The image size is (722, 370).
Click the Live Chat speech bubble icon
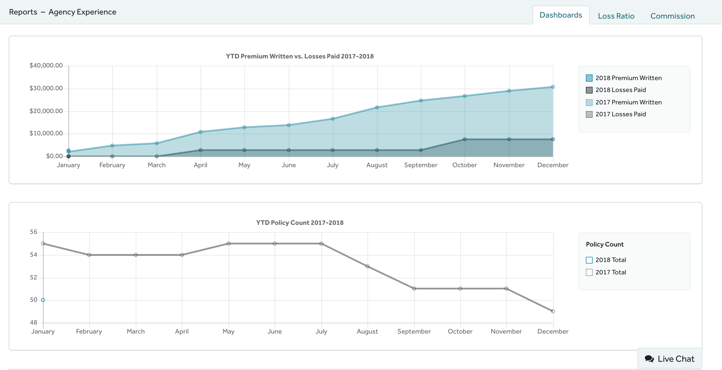[649, 359]
